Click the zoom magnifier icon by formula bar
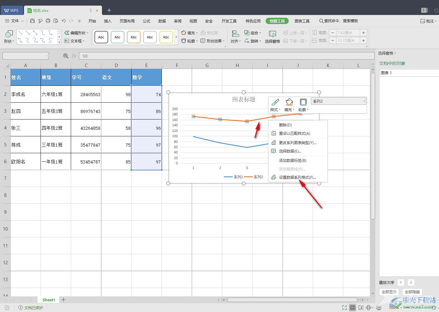439x312 pixels. click(65, 56)
